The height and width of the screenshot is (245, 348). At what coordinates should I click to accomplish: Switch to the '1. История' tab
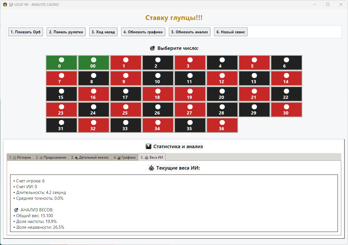(20, 157)
